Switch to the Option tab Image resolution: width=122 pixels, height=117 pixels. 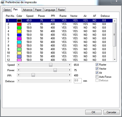point(7,10)
